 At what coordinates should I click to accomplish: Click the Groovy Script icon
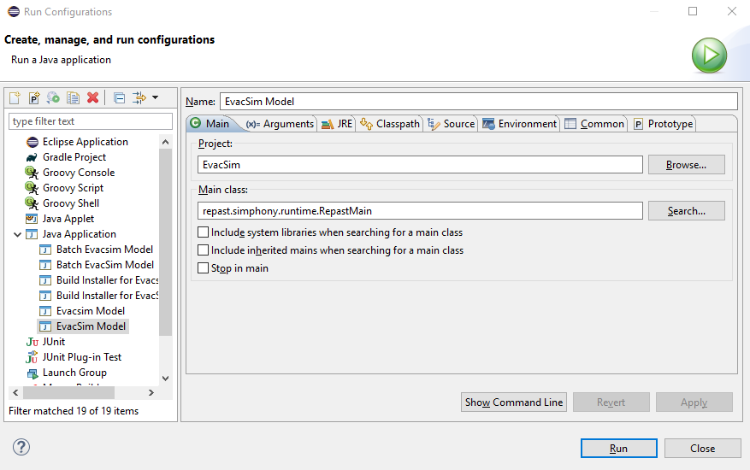click(x=32, y=188)
